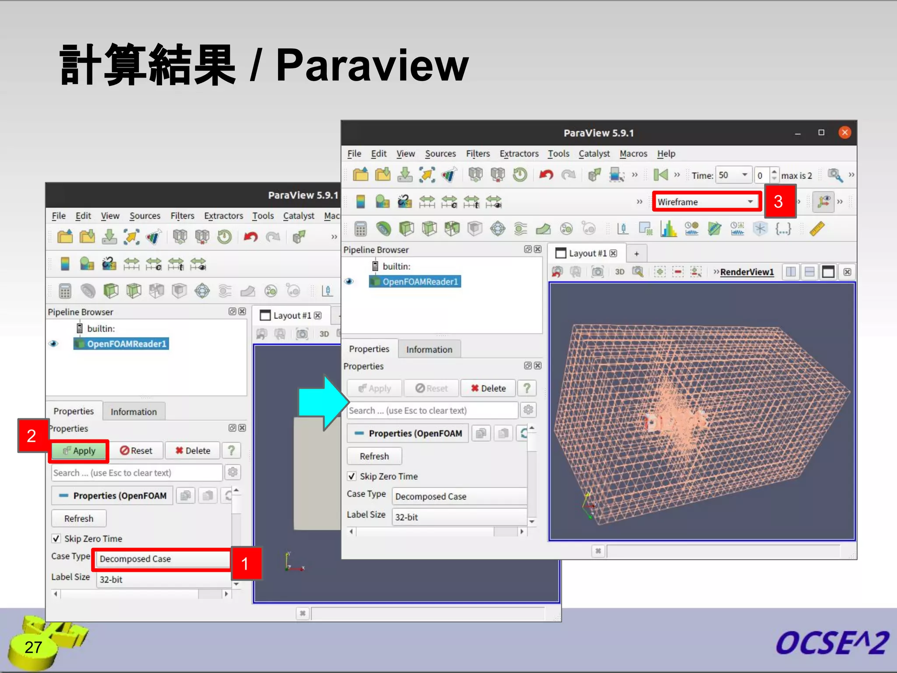Toggle 3D interaction mode in RenderView1 toolbar

619,272
